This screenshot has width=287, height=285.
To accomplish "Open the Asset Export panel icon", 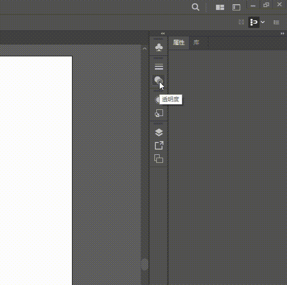I will [159, 146].
